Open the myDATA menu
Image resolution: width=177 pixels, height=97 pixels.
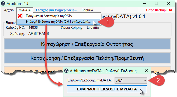[x=24, y=10]
